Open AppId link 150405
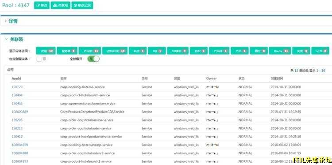Viewport: 332px width, 165px height. coord(17,103)
